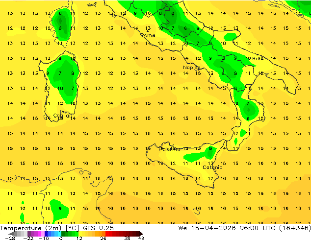Click the temperature value '3' on the map

[x=173, y=13]
